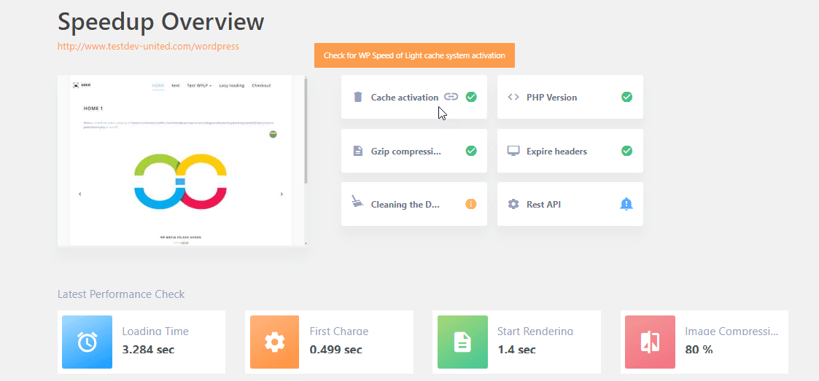Click the Gzip compression label text
The width and height of the screenshot is (819, 381).
tap(405, 152)
